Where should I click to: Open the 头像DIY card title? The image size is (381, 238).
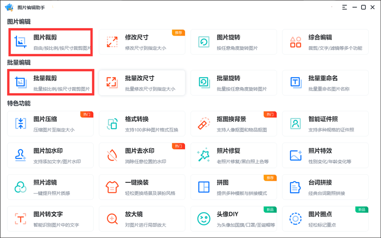click(x=227, y=214)
